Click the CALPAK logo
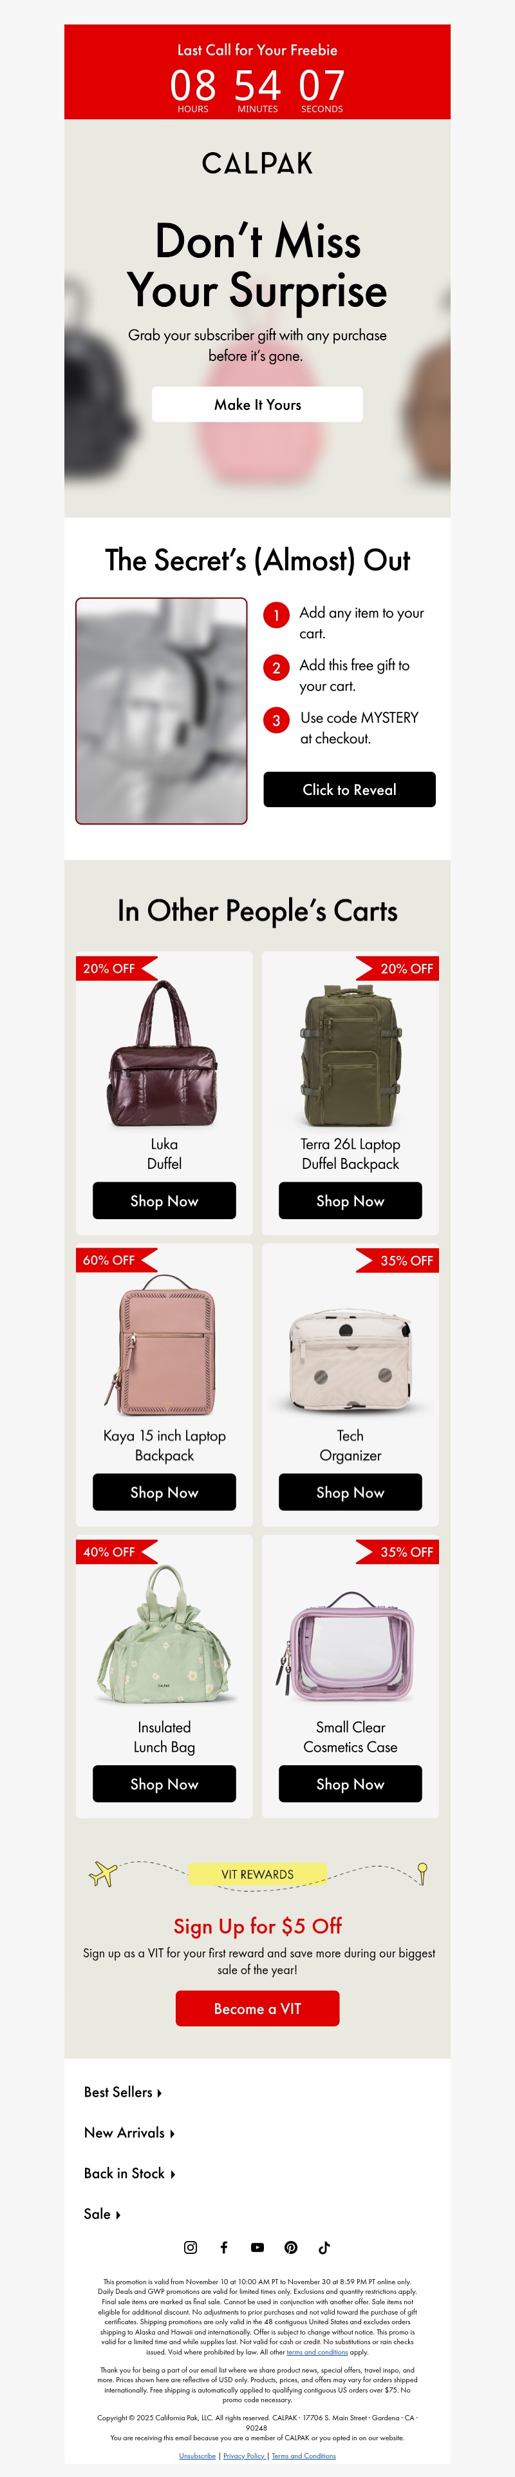The width and height of the screenshot is (515, 2477). [x=257, y=164]
